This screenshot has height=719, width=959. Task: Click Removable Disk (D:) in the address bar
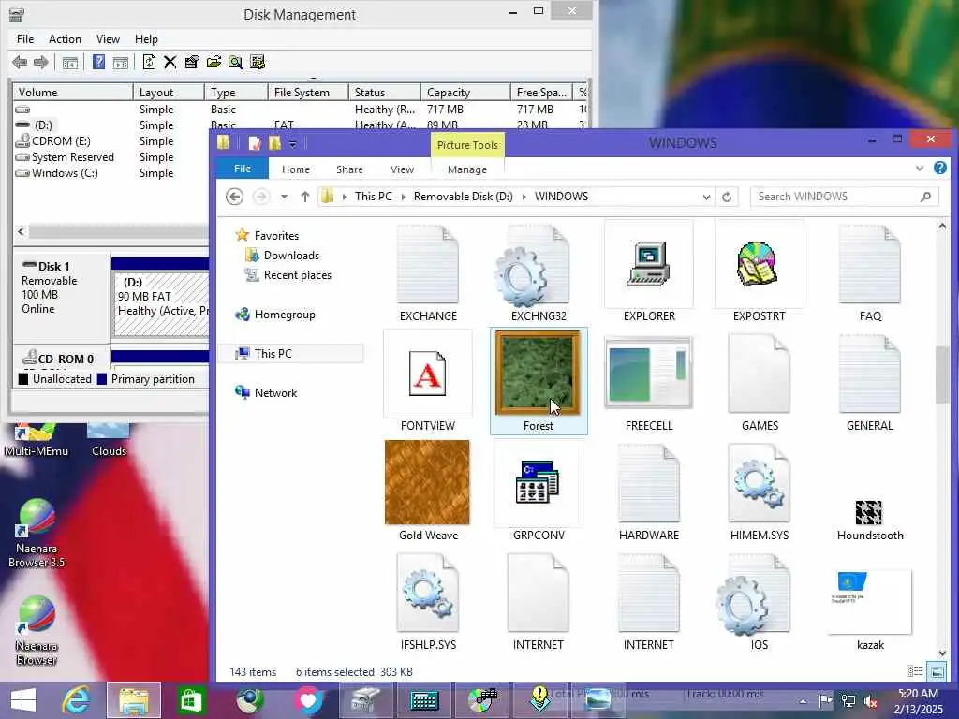(x=463, y=197)
